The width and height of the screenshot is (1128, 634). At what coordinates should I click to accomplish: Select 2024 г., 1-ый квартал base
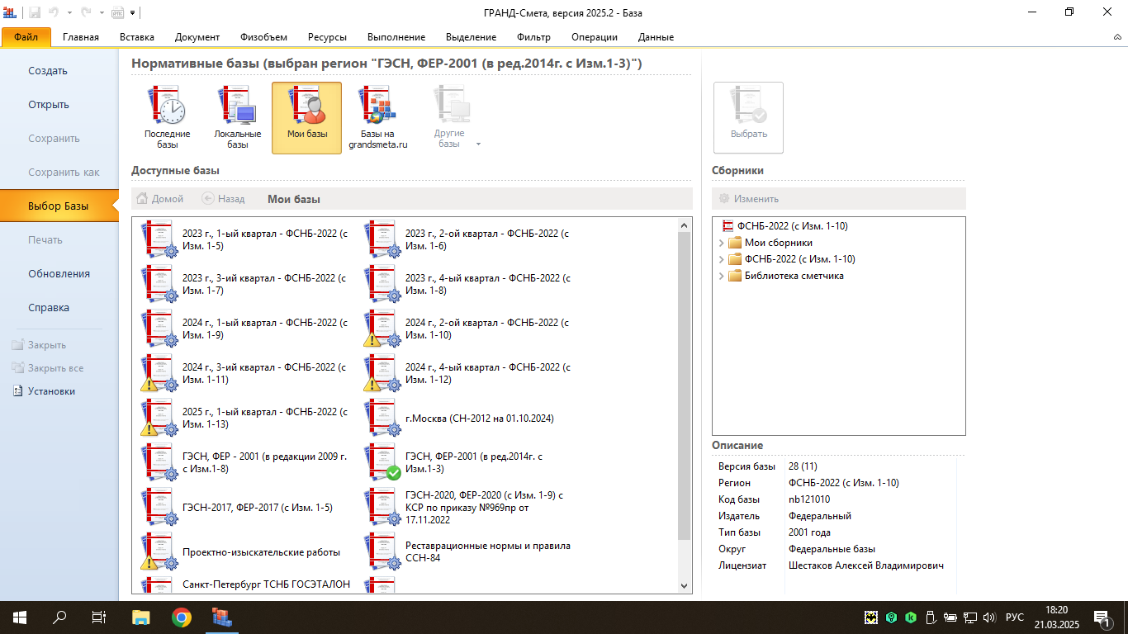(x=245, y=329)
